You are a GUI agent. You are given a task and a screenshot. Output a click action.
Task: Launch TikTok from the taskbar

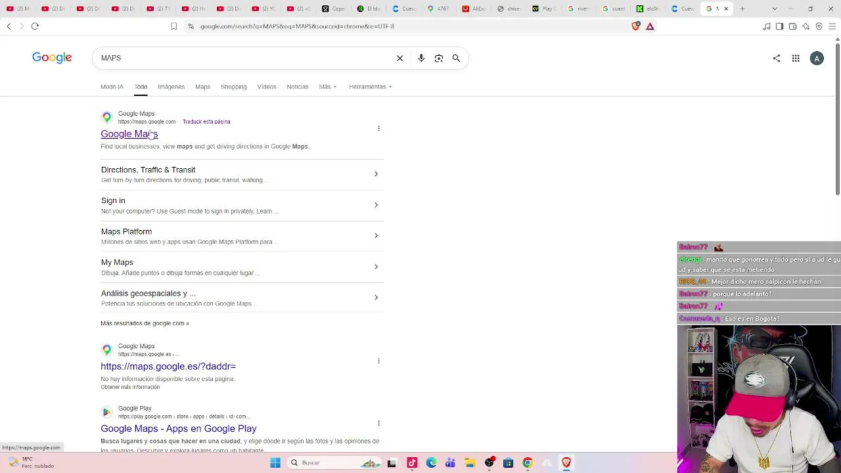412,462
